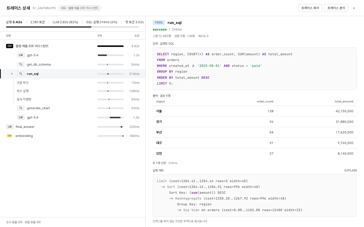
Task: Click LM badge of gpt-5.4 1.4s row
Action: (21, 118)
